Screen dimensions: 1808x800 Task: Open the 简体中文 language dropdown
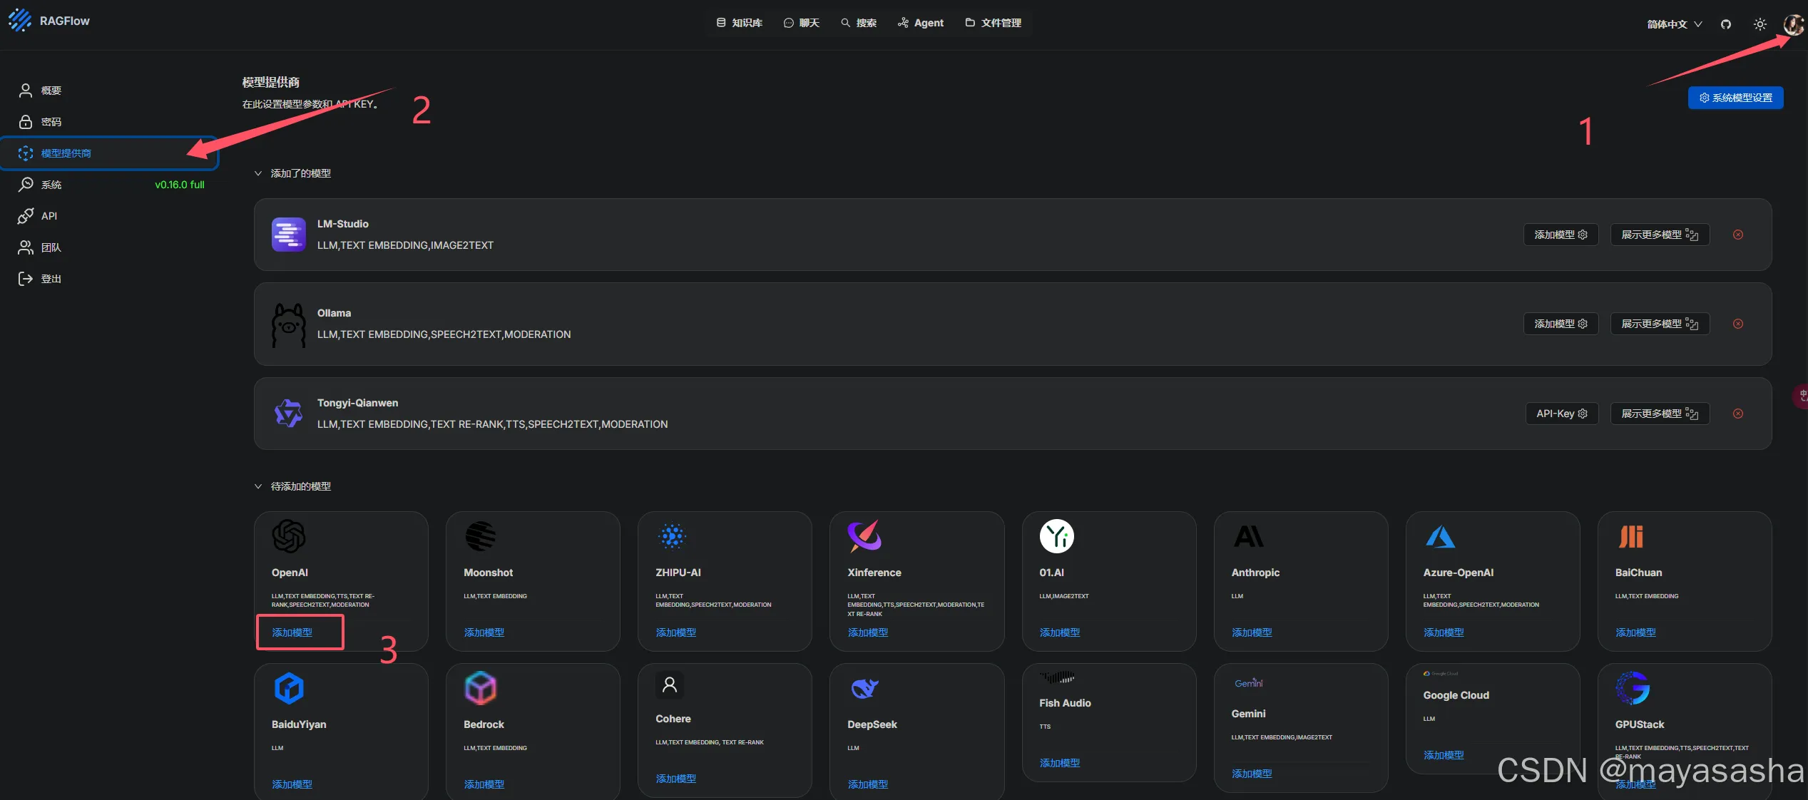click(1675, 24)
